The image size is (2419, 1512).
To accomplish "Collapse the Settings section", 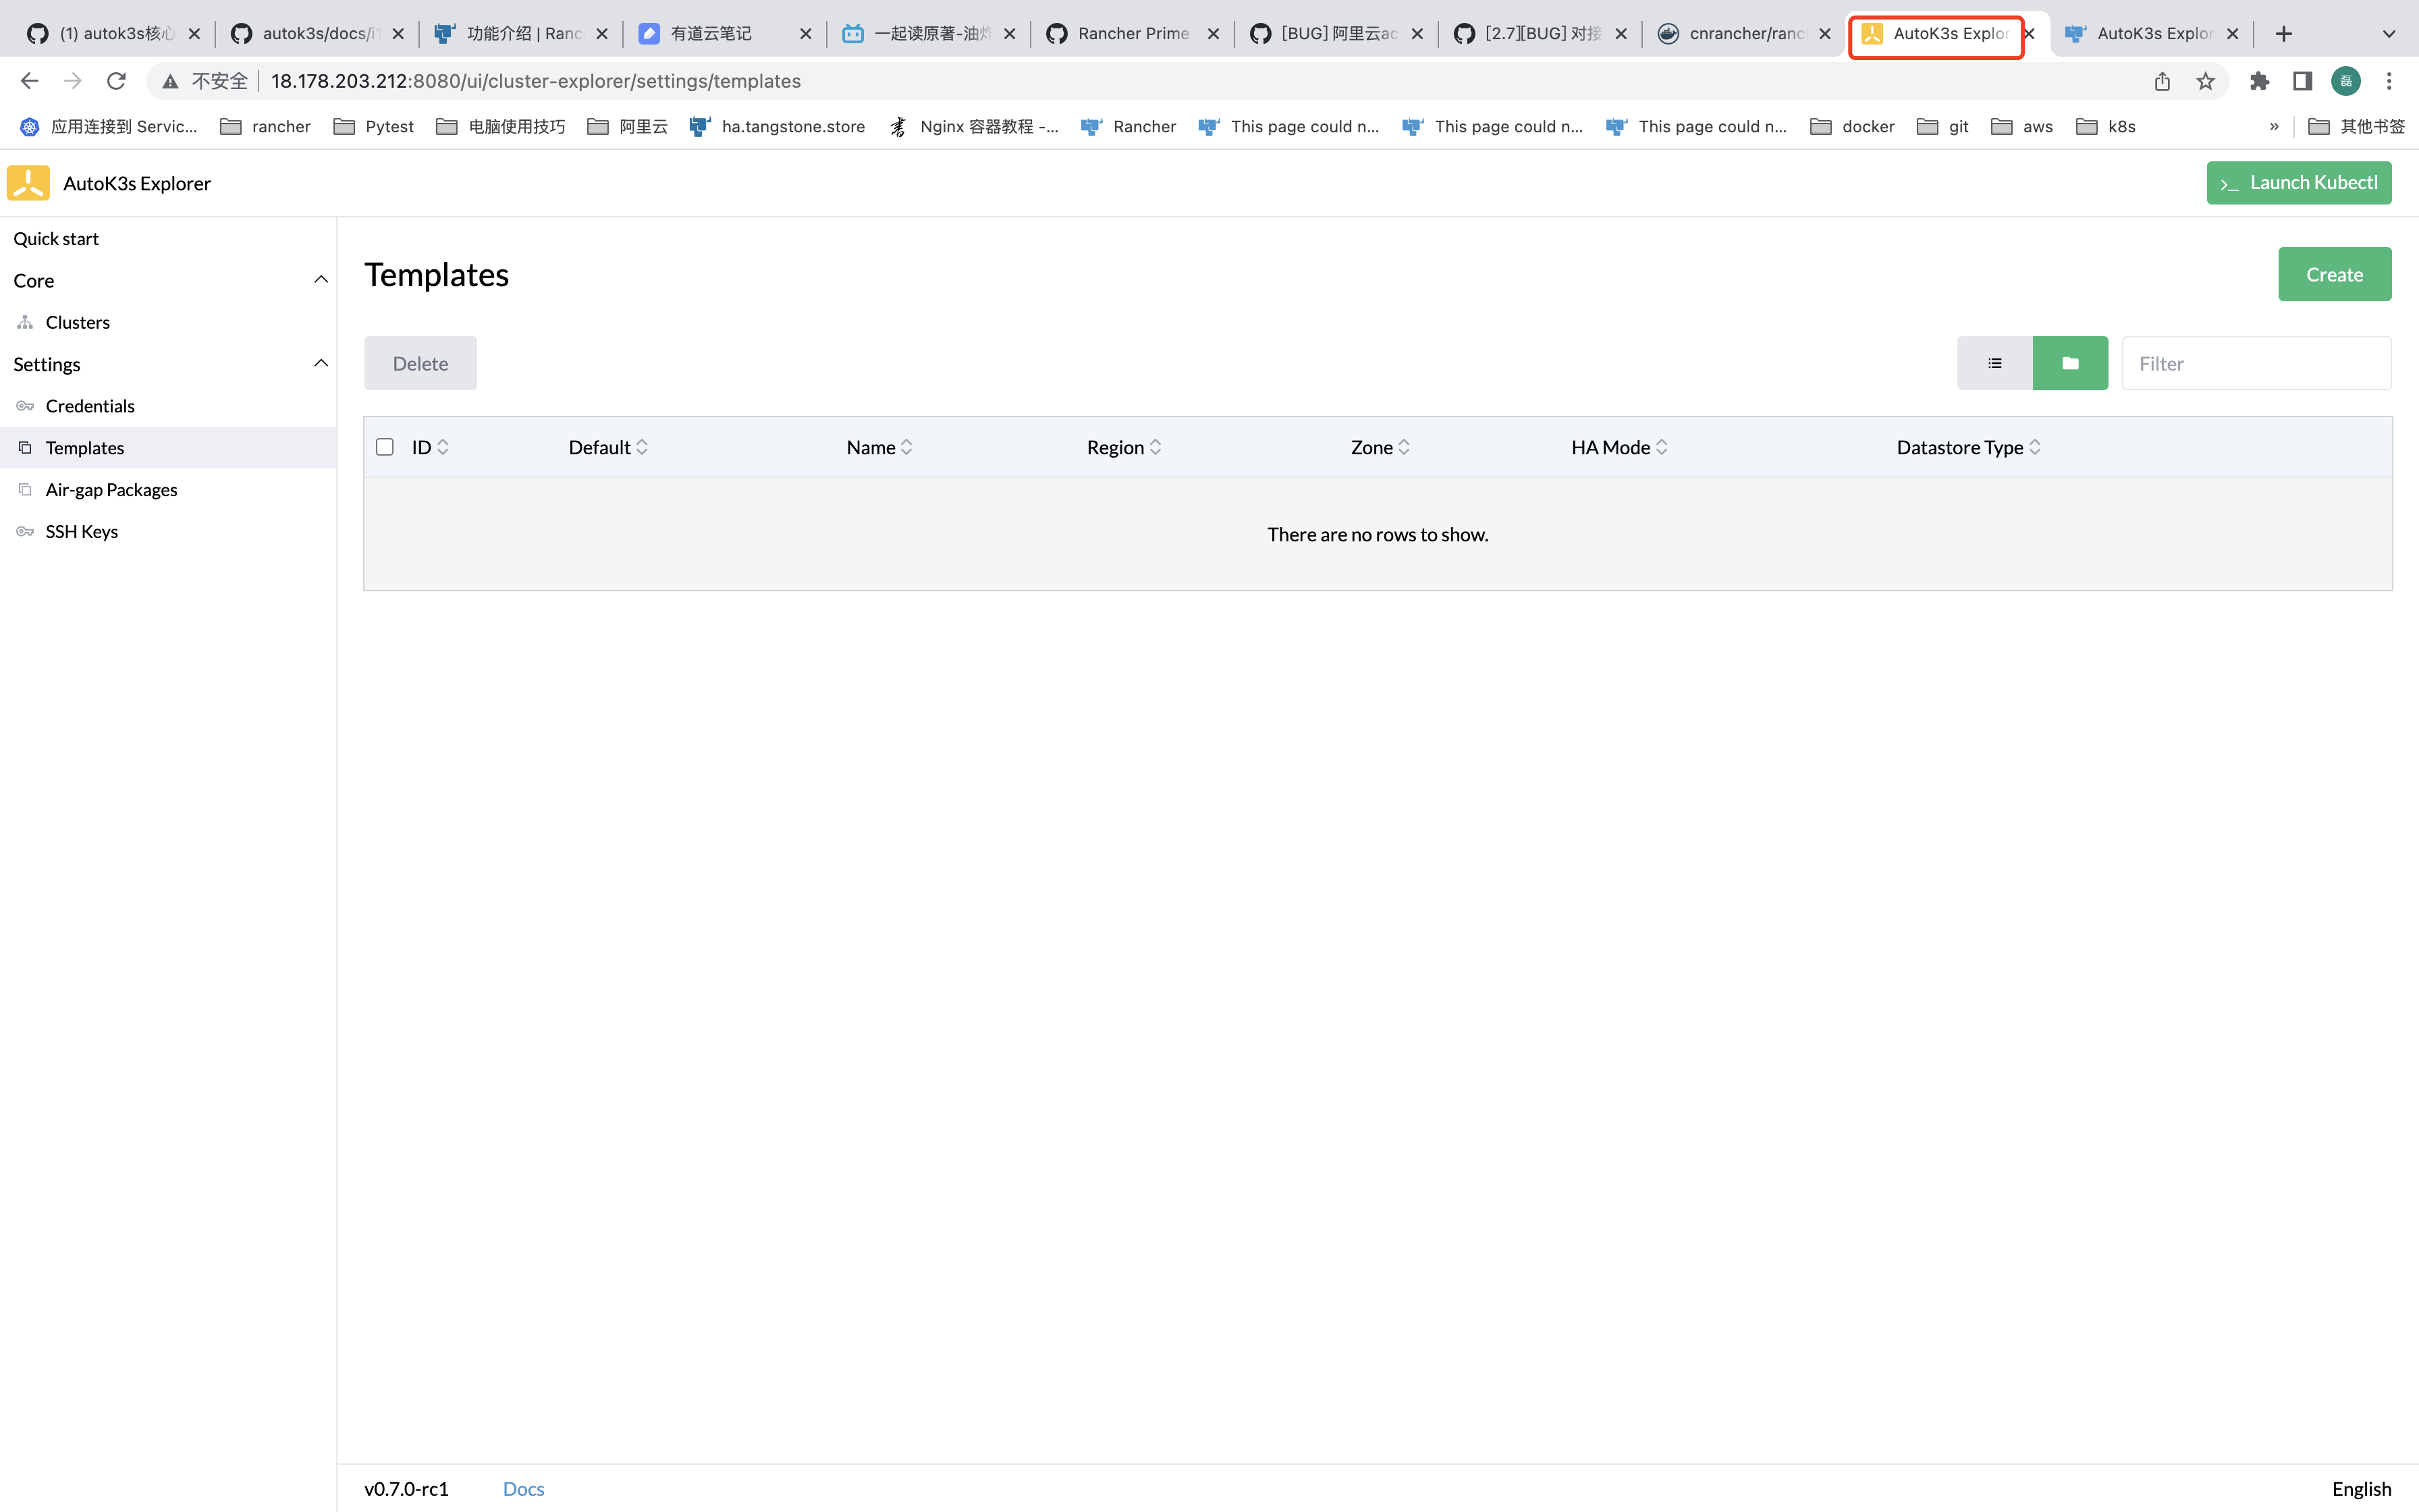I will [320, 362].
